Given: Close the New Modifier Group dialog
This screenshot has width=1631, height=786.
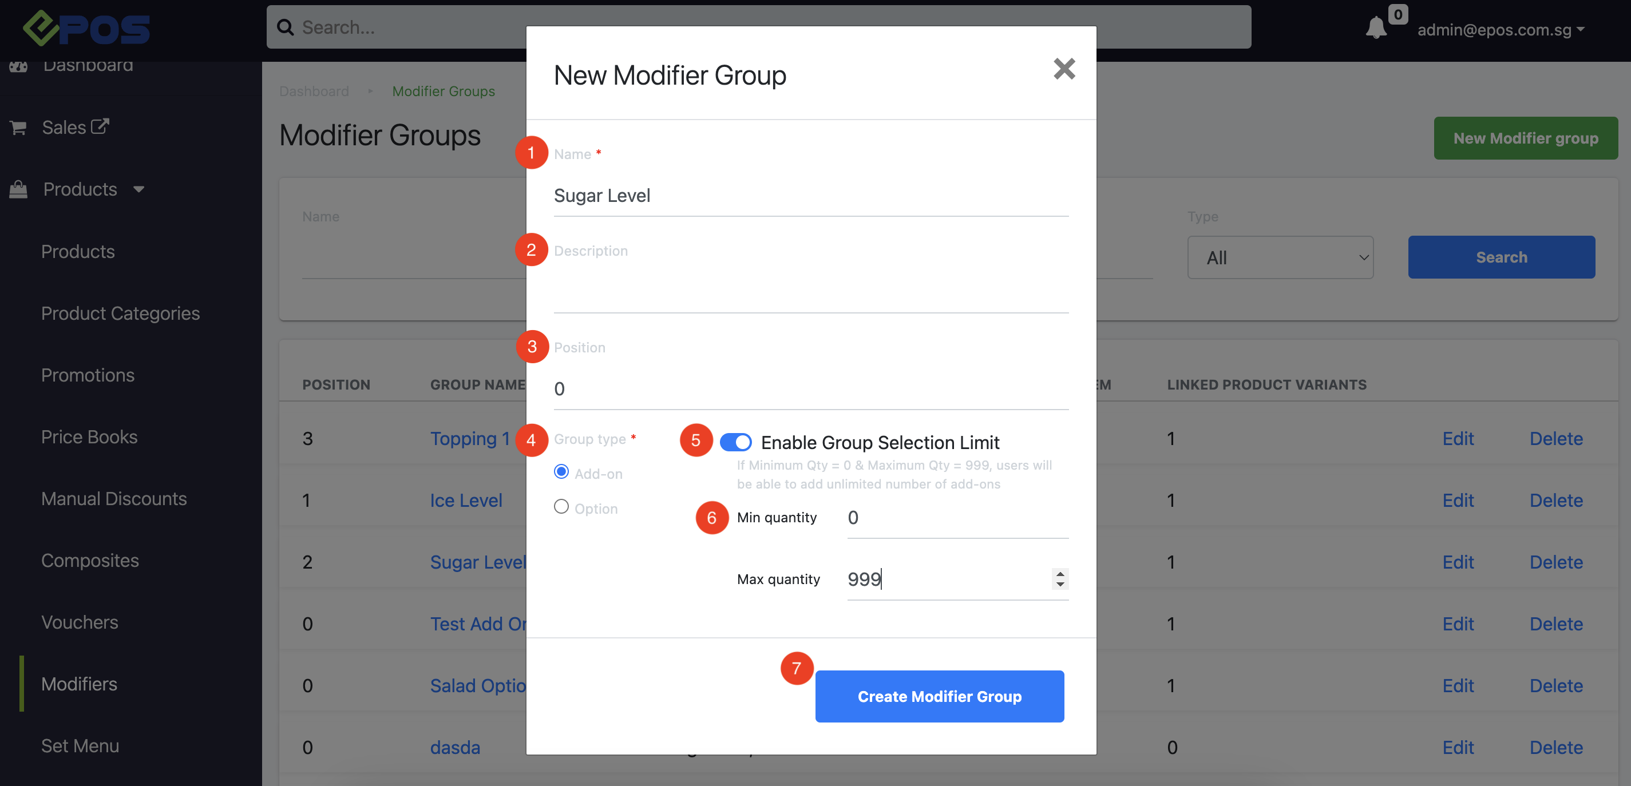Looking at the screenshot, I should pos(1064,68).
